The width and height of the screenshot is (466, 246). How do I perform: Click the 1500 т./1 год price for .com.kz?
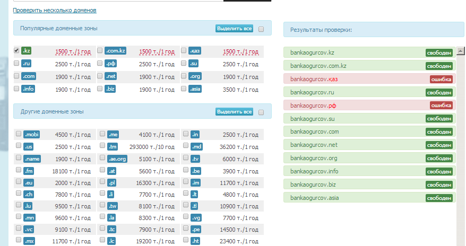pos(157,51)
